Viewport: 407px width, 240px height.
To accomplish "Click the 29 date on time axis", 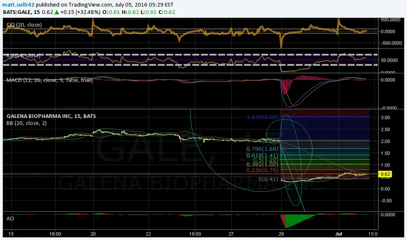I will (x=281, y=234).
